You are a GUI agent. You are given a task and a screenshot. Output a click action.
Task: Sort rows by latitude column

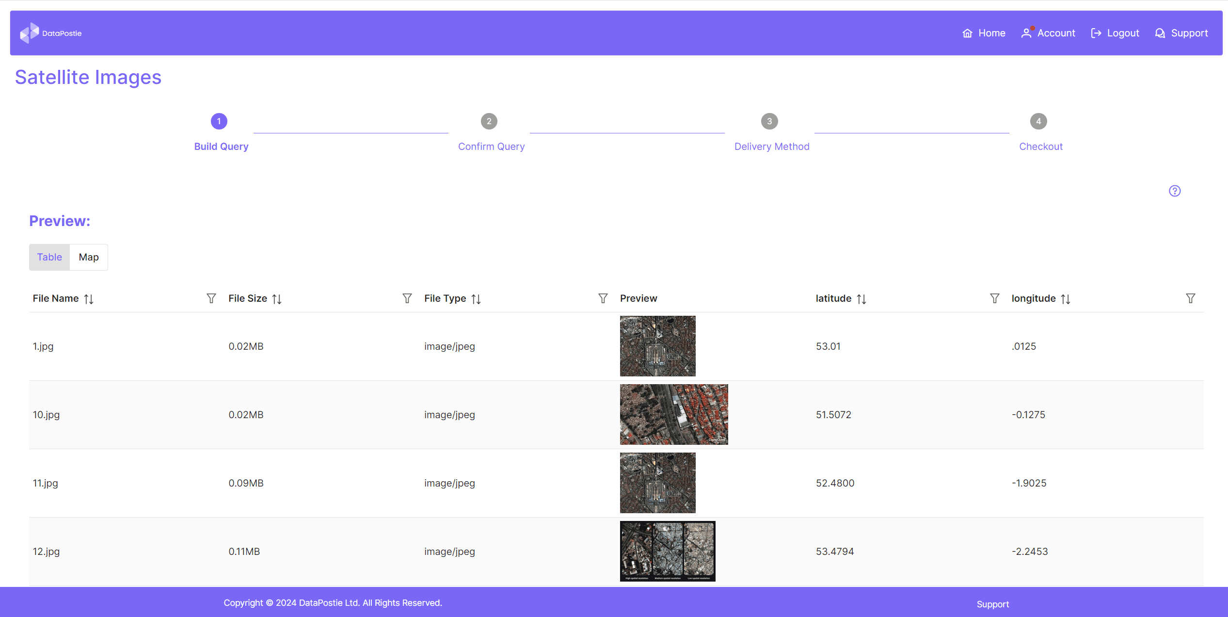pyautogui.click(x=861, y=298)
